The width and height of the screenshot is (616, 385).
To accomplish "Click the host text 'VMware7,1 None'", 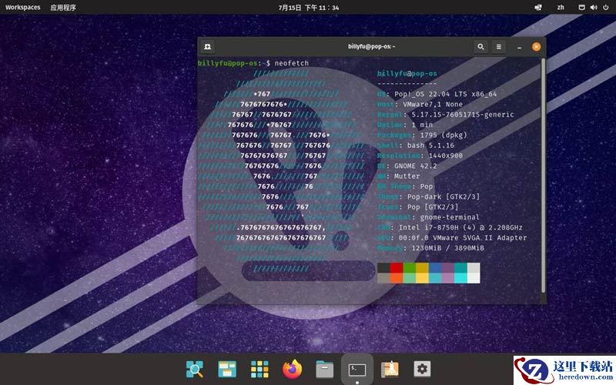I will click(433, 104).
